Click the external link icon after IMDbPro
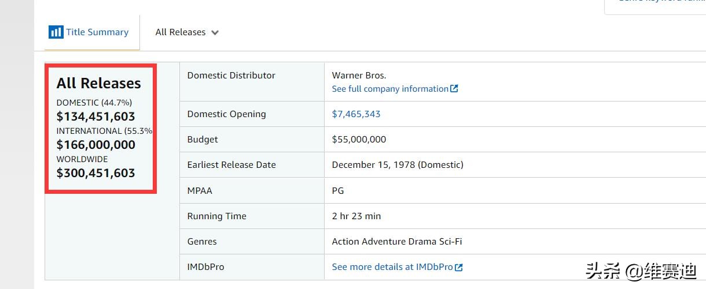This screenshot has width=706, height=289. pyautogui.click(x=459, y=267)
